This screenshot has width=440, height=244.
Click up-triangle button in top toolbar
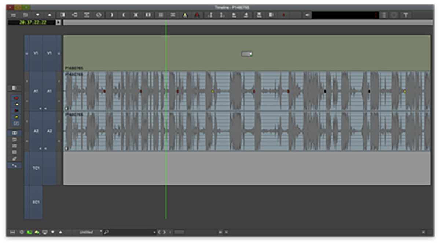click(x=50, y=15)
